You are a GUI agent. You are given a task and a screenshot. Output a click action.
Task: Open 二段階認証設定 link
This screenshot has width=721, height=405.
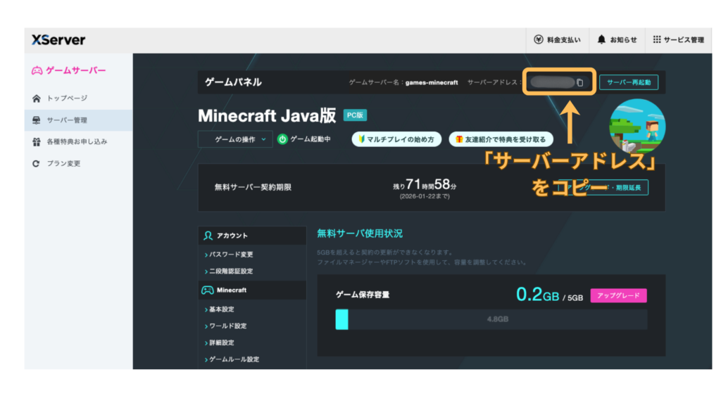click(231, 271)
